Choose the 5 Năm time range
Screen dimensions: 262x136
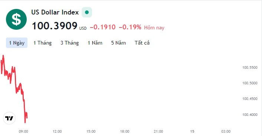point(118,43)
